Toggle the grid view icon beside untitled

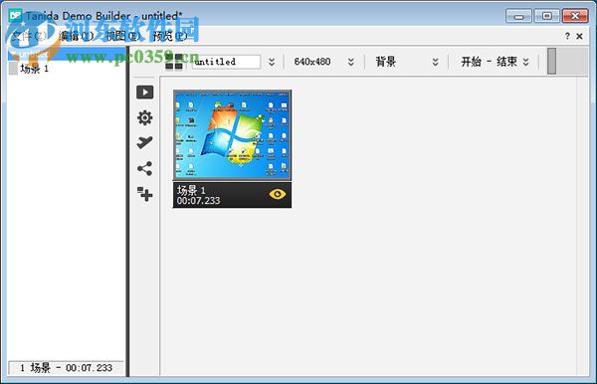(x=174, y=62)
